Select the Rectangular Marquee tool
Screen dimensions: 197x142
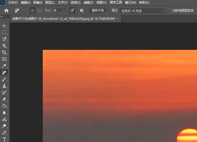tap(4, 32)
